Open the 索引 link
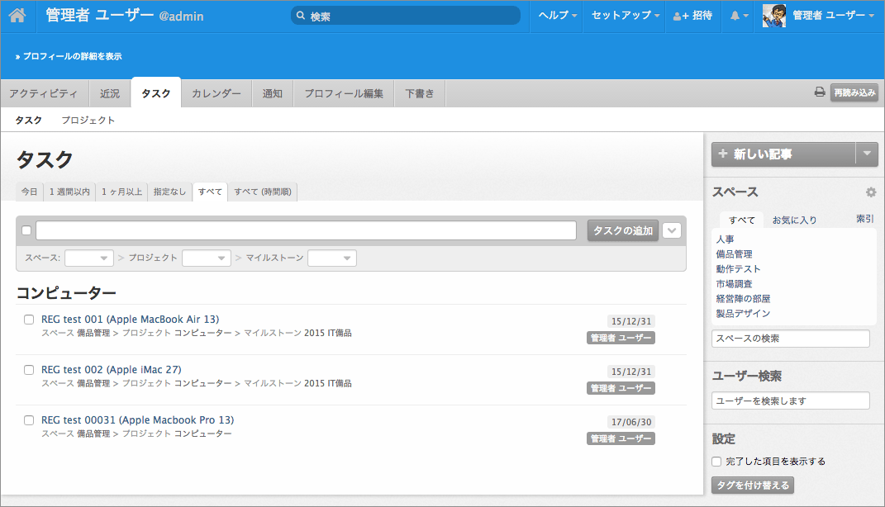885x507 pixels. click(x=864, y=218)
